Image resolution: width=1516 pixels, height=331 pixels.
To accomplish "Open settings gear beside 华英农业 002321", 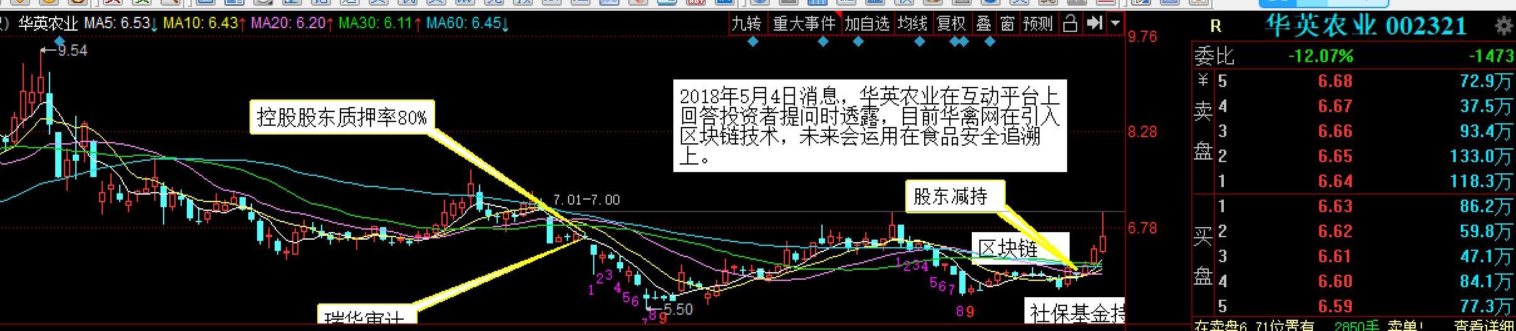I will pyautogui.click(x=1503, y=26).
